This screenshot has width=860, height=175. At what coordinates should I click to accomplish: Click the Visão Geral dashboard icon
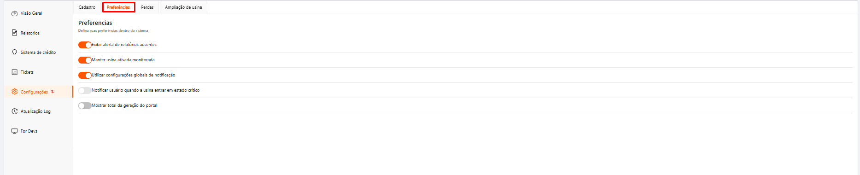point(14,13)
